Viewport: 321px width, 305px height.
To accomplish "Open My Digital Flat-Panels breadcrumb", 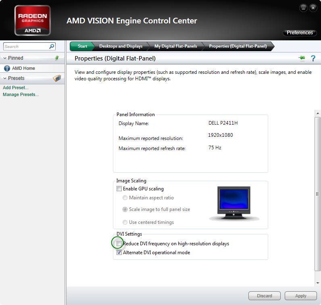I will click(176, 46).
